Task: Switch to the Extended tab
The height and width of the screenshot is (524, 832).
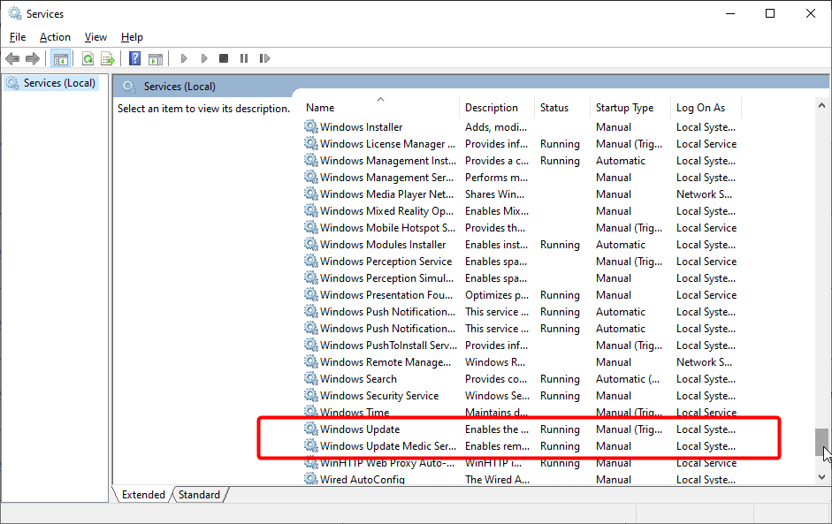Action: [x=143, y=494]
